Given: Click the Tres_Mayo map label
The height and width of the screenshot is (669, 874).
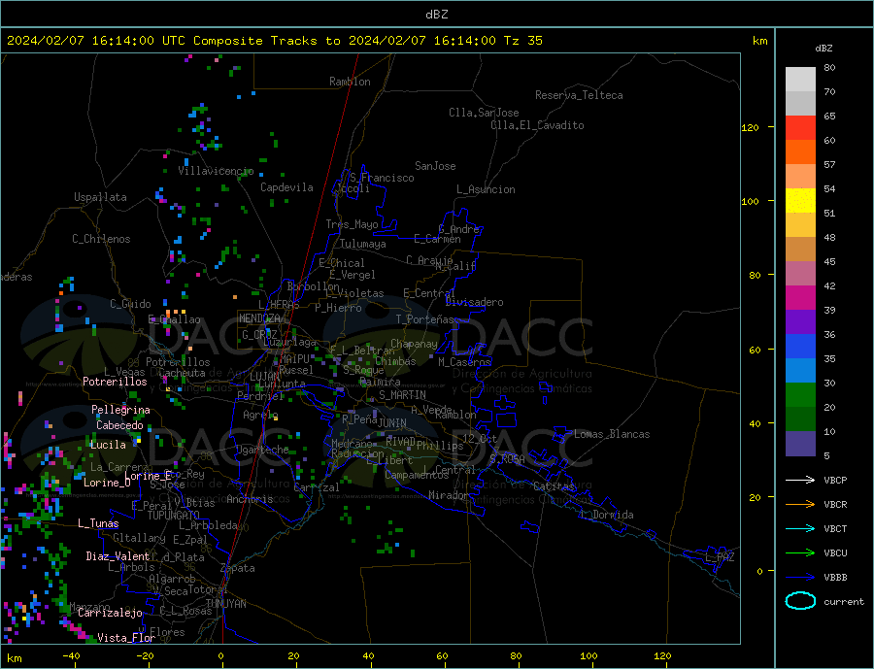Looking at the screenshot, I should [x=352, y=224].
